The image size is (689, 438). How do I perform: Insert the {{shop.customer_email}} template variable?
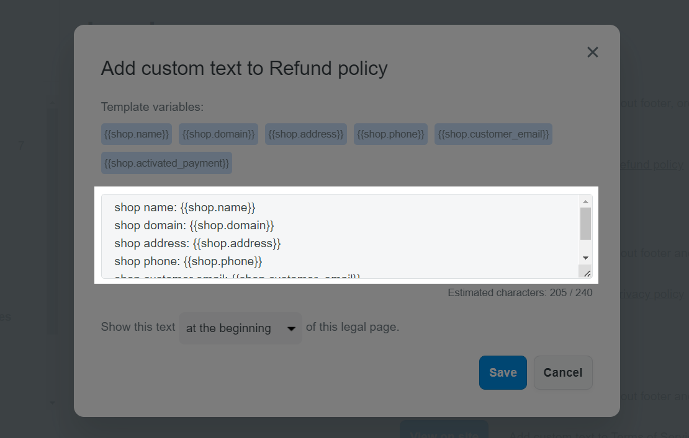tap(493, 134)
